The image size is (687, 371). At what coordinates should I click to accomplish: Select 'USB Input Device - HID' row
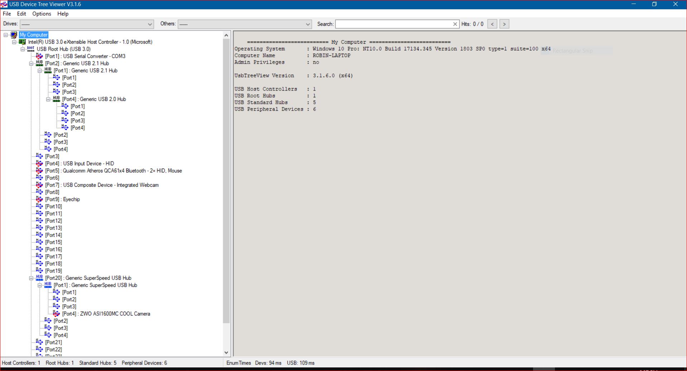79,163
